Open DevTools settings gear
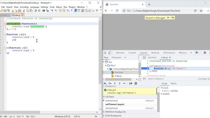The height and width of the screenshot is (118, 210). [205, 53]
